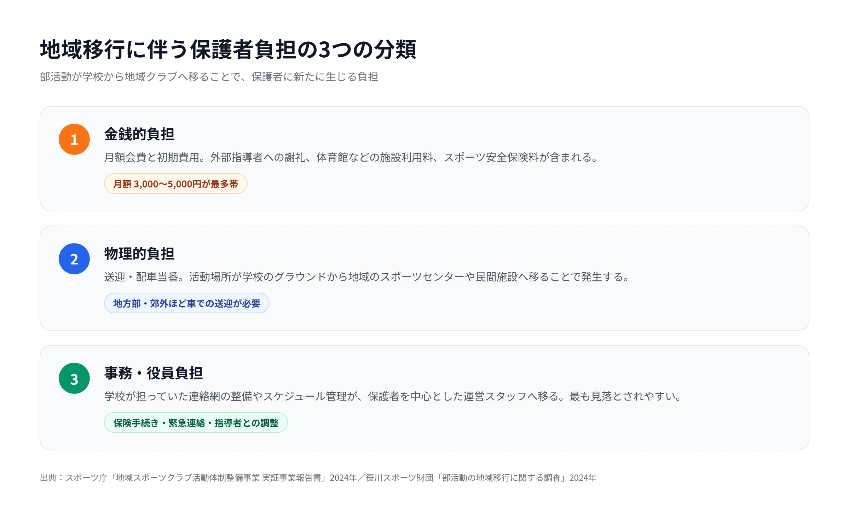Screen dimensions: 849x519
Task: Click the blue number 2 circle badge
Action: point(74,259)
